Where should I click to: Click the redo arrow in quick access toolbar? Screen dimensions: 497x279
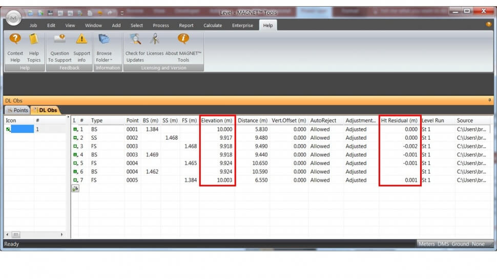coord(110,13)
